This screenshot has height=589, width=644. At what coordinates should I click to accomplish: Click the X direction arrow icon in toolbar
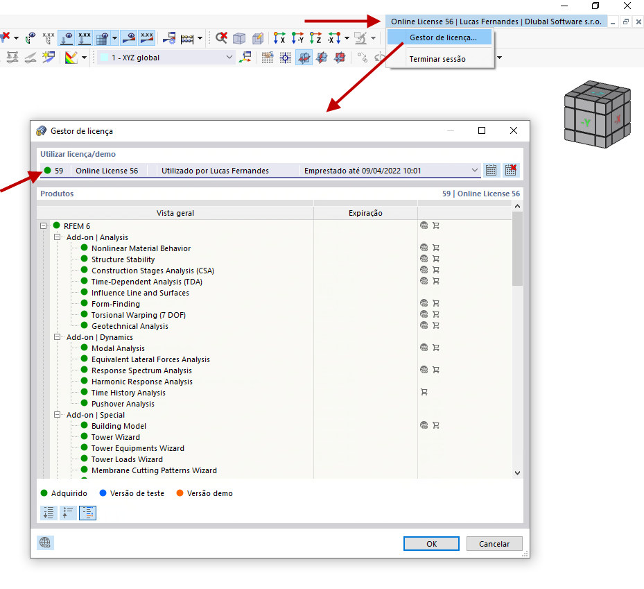277,37
